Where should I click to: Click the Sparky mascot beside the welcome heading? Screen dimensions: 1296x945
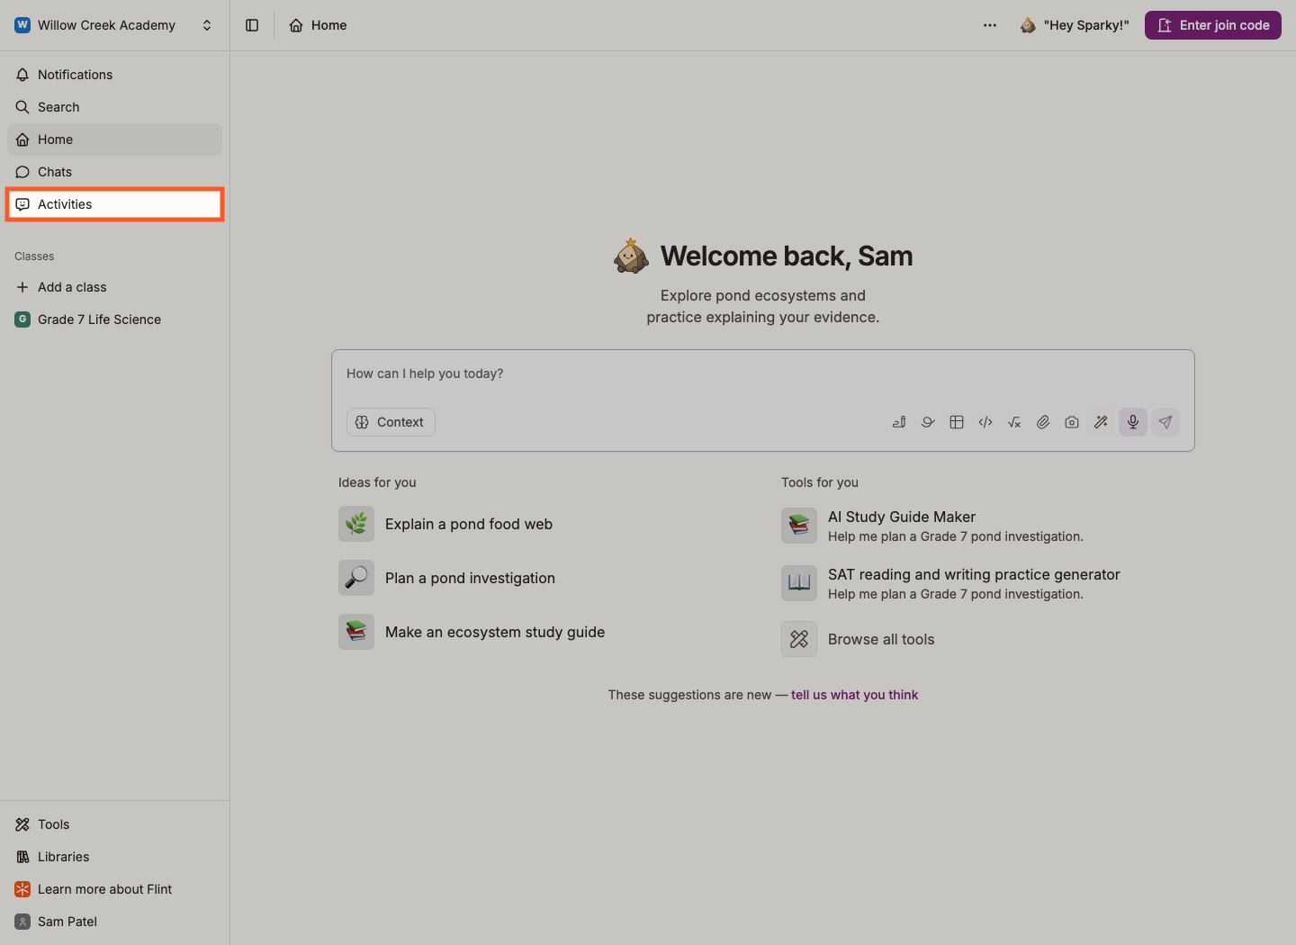click(x=631, y=256)
